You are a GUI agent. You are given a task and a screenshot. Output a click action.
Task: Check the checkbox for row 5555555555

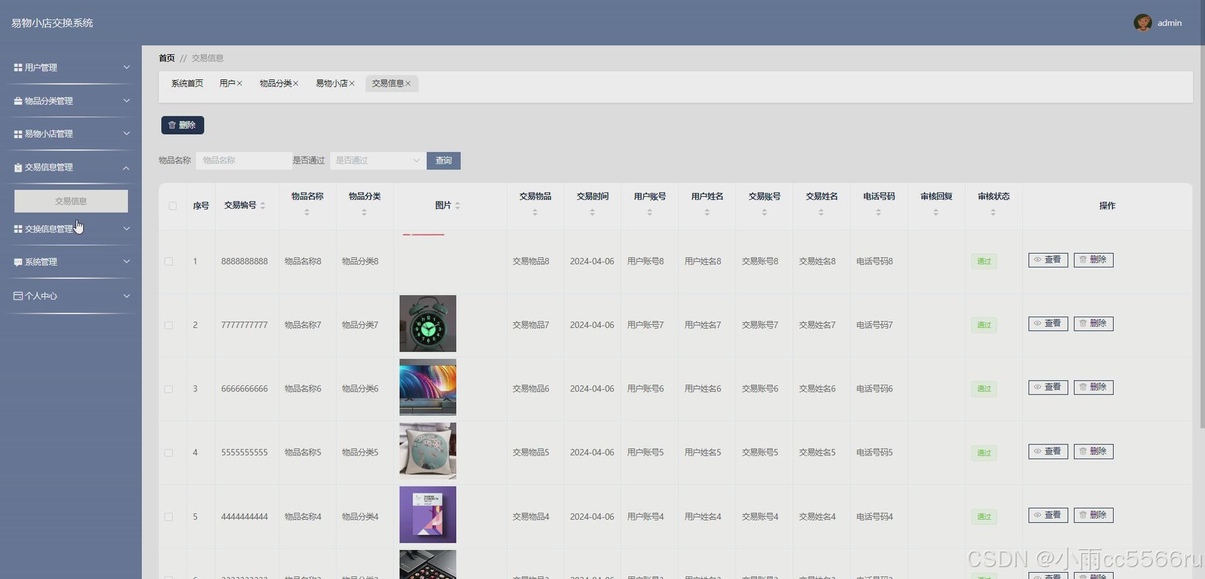coord(168,453)
